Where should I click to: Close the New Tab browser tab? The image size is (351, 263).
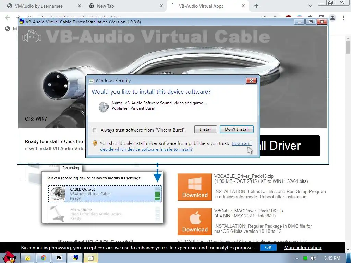(x=161, y=6)
